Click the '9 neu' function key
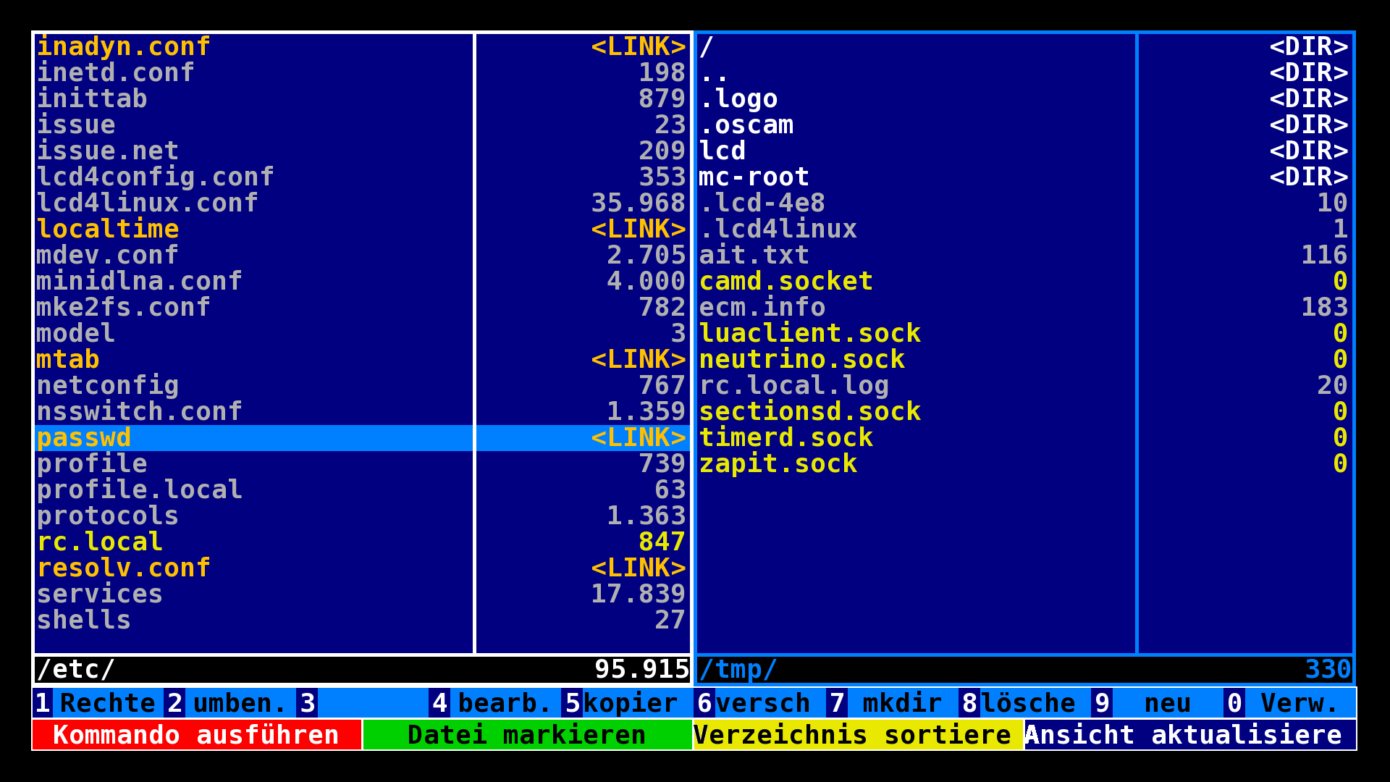Image resolution: width=1390 pixels, height=782 pixels. tap(1157, 703)
